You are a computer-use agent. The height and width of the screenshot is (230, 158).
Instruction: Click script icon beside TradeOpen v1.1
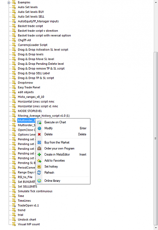pyautogui.click(x=14, y=205)
